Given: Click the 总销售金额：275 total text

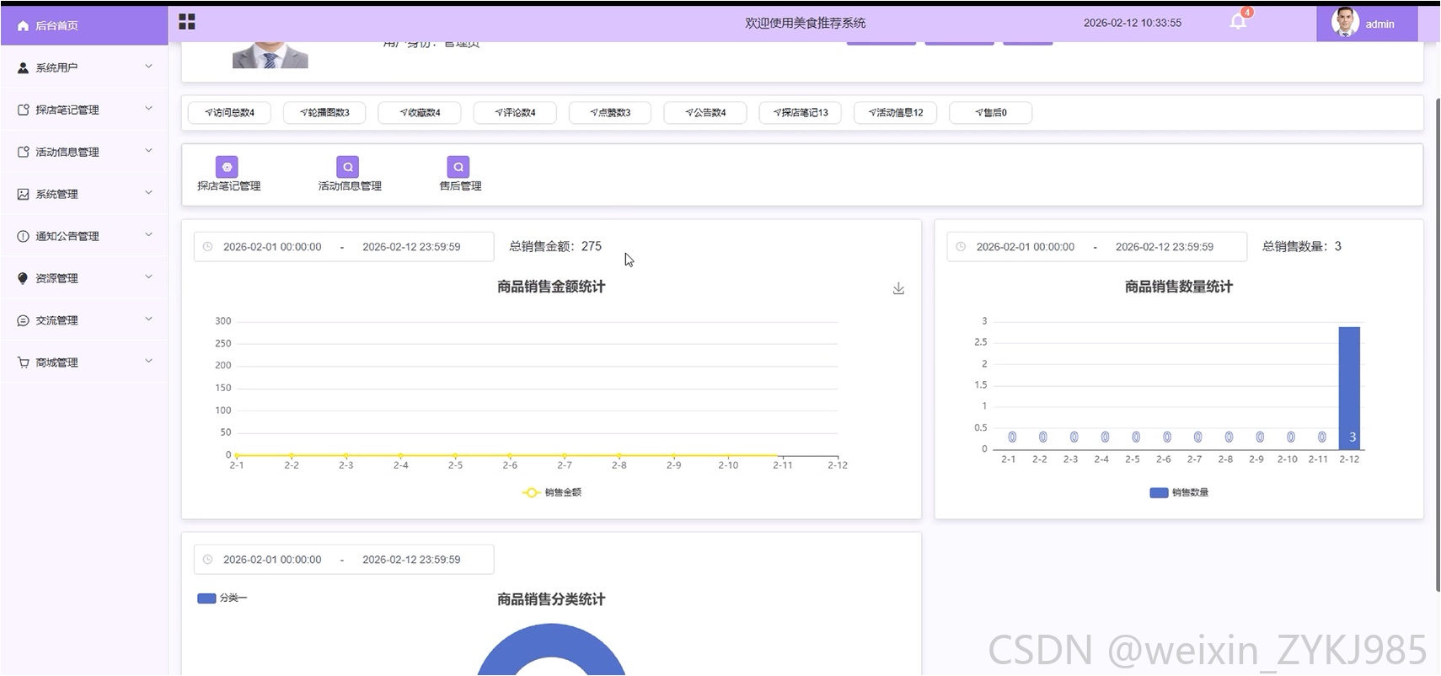Looking at the screenshot, I should (x=555, y=246).
